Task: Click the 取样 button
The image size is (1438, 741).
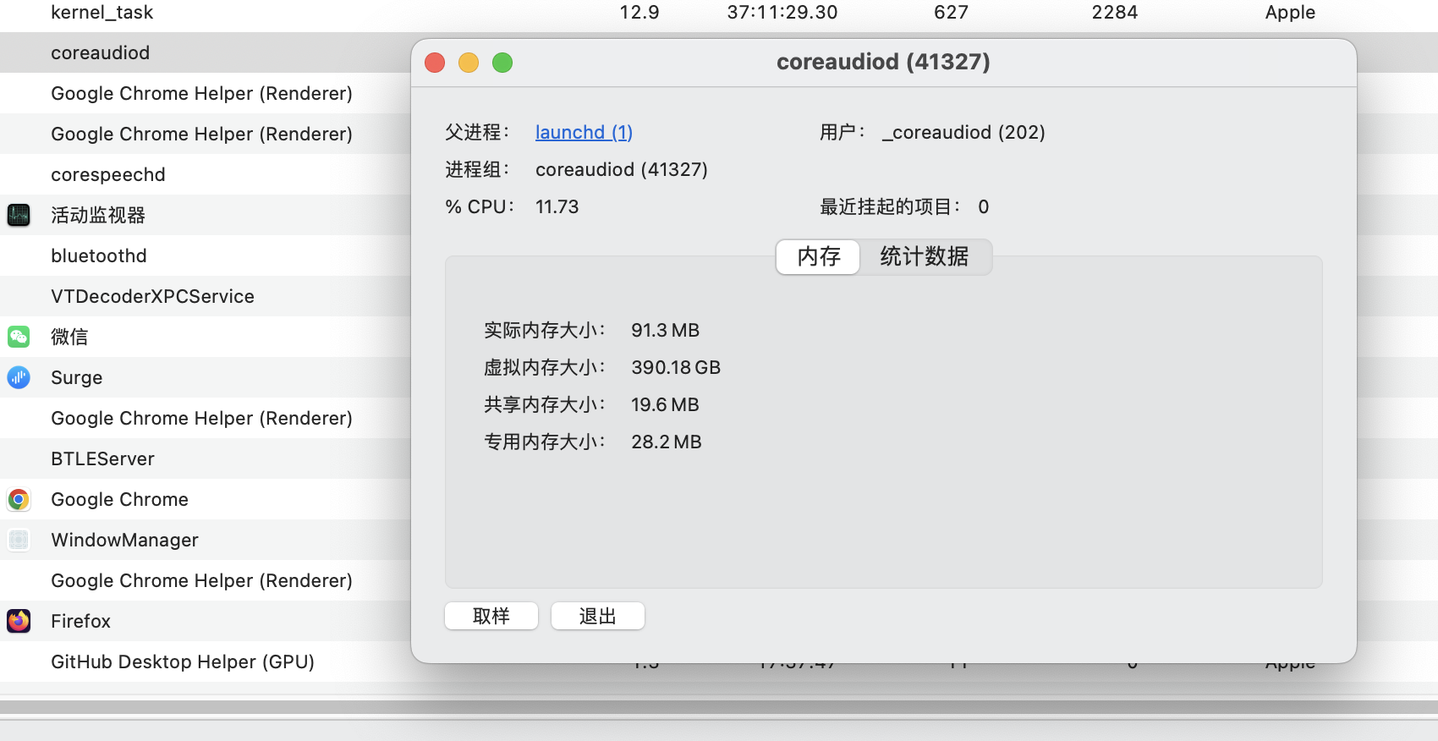Action: coord(491,616)
